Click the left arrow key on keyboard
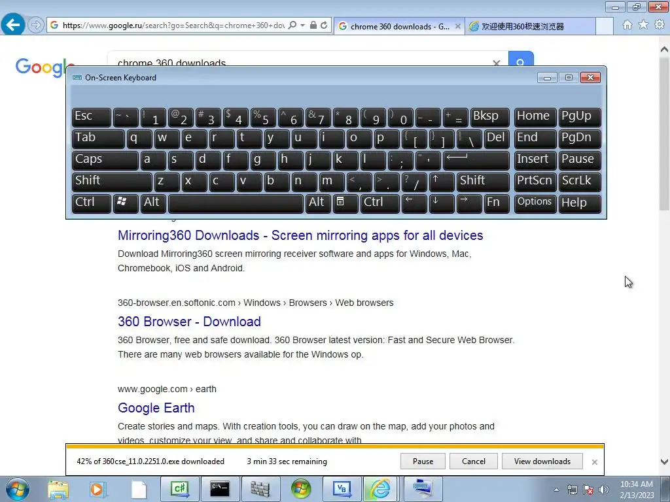Image resolution: width=670 pixels, height=502 pixels. click(414, 203)
